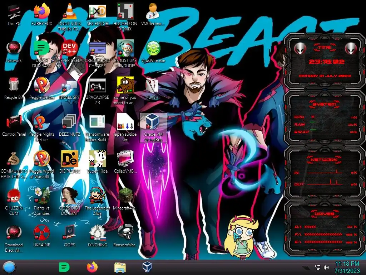Select the RansomWar skull icon
This screenshot has height=275, width=366.
pos(125,236)
